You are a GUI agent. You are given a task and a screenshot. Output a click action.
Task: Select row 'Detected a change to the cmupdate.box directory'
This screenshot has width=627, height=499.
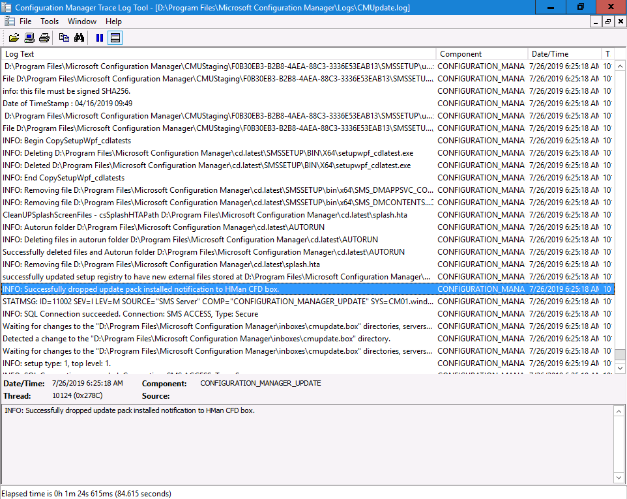point(308,339)
